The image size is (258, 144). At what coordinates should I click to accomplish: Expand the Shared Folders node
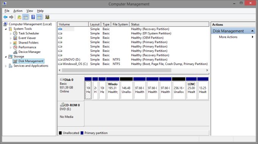11,43
